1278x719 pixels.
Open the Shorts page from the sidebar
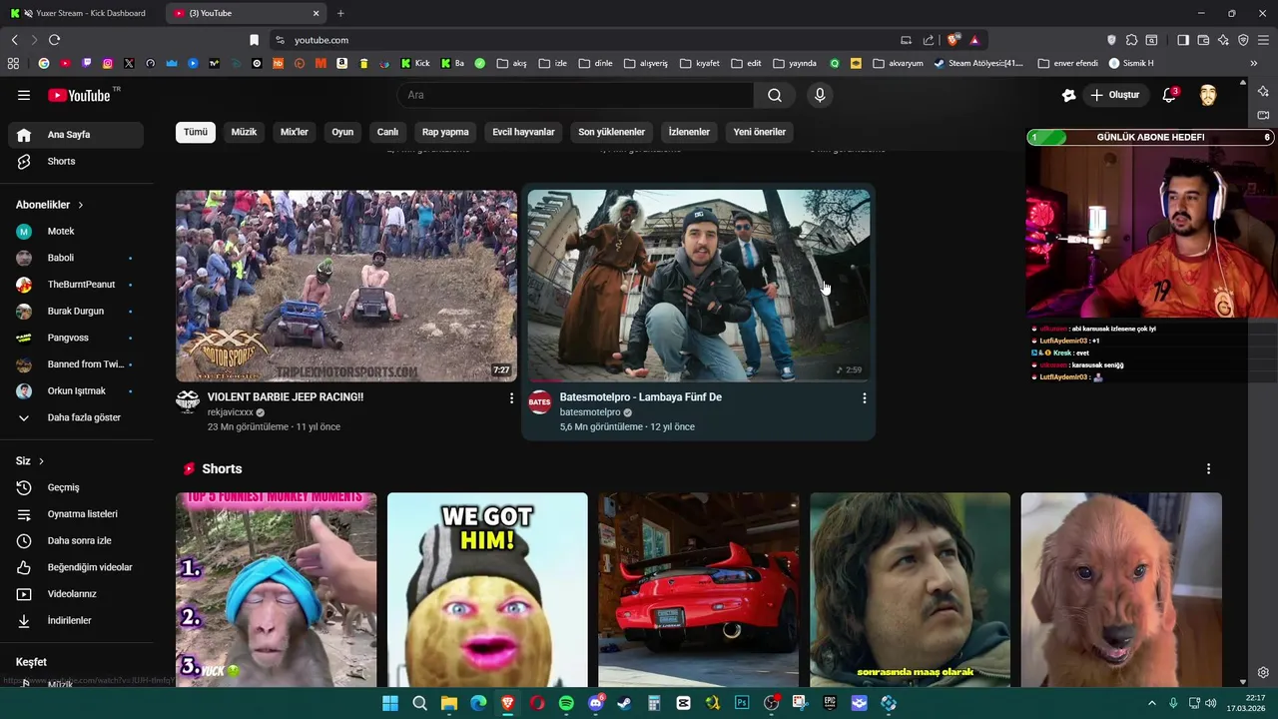[61, 162]
